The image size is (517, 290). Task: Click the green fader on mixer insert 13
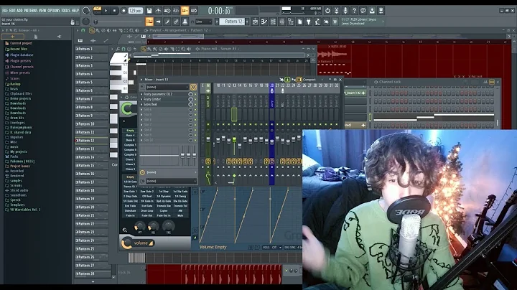point(234,140)
